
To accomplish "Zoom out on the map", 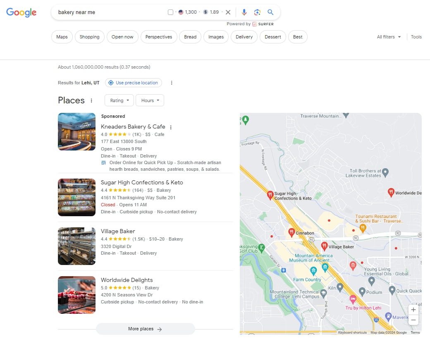I will click(414, 320).
